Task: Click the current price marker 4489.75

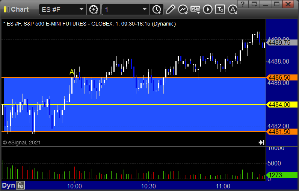Action: point(282,42)
